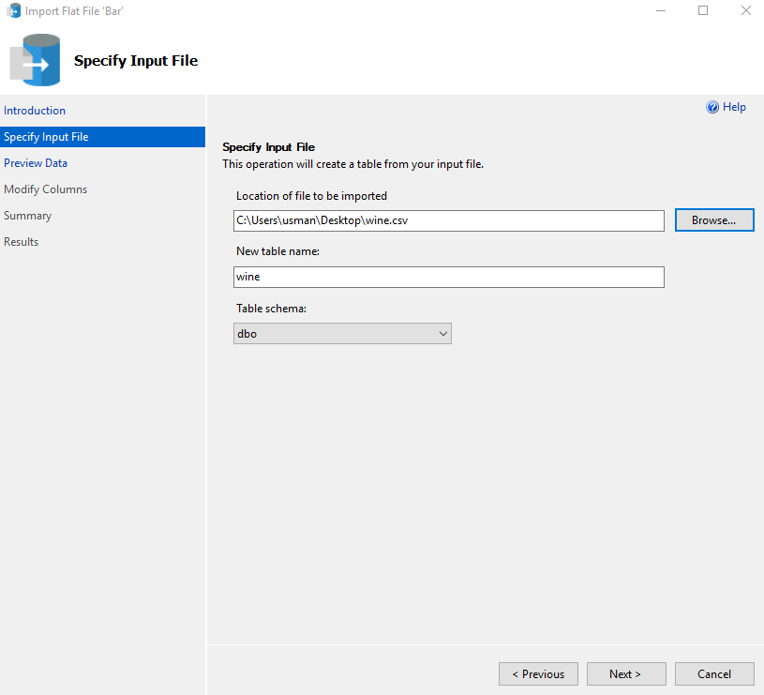The height and width of the screenshot is (695, 764).
Task: Select the Modify Columns step
Action: (45, 189)
